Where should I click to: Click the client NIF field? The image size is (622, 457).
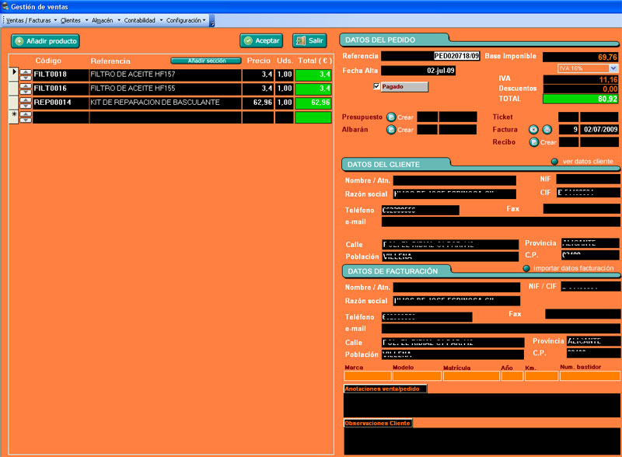(x=589, y=180)
